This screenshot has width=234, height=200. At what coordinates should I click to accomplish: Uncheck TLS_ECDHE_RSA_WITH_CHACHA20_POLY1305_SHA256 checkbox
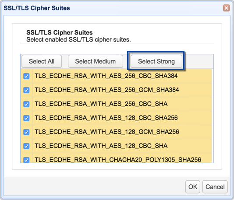(26, 160)
